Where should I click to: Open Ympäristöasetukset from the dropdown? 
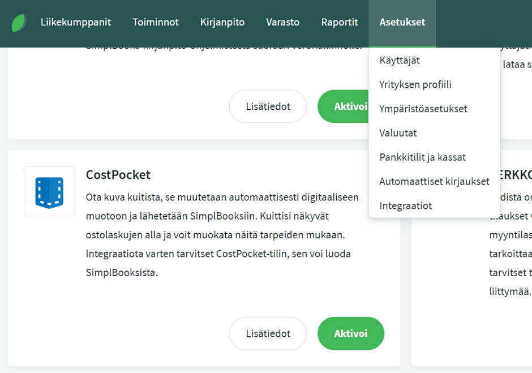434,109
